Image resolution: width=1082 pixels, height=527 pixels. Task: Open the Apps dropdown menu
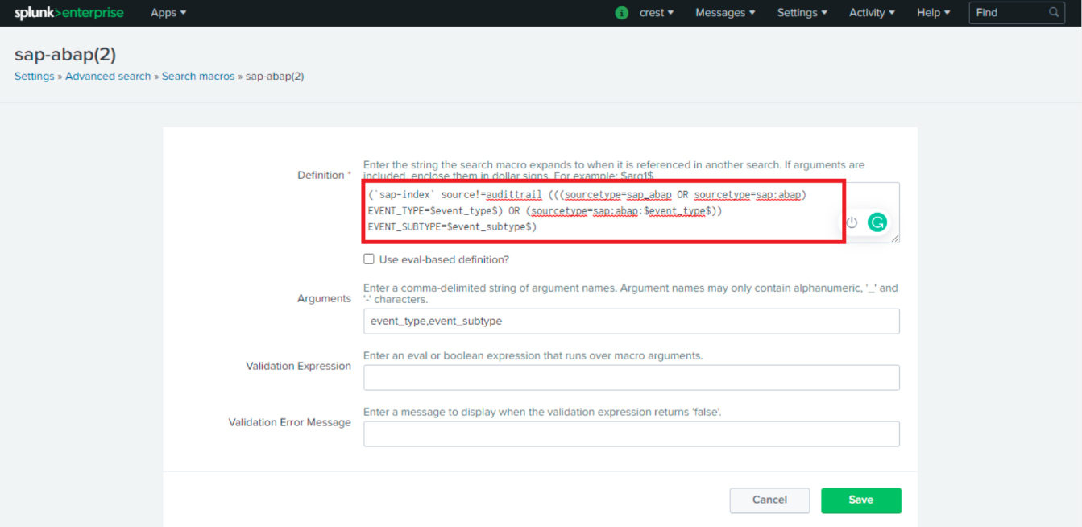(x=168, y=13)
